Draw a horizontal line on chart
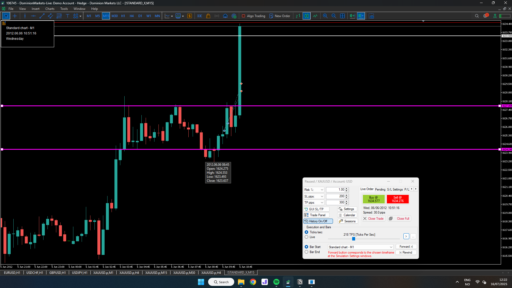512x288 pixels. pyautogui.click(x=33, y=16)
